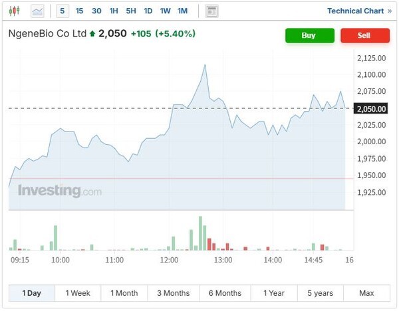Click the Investing.com watermark logo

[x=60, y=191]
